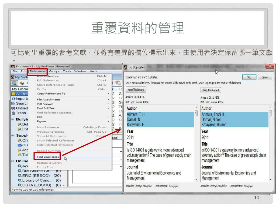Click the Unfiled group icon
This screenshot has height=207, width=276.
click(x=13, y=108)
